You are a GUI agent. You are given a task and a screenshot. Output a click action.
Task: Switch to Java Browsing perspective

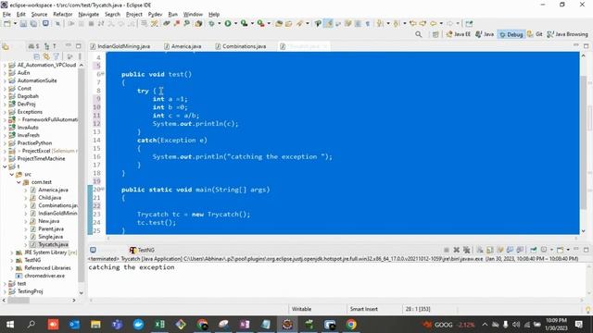coord(568,34)
